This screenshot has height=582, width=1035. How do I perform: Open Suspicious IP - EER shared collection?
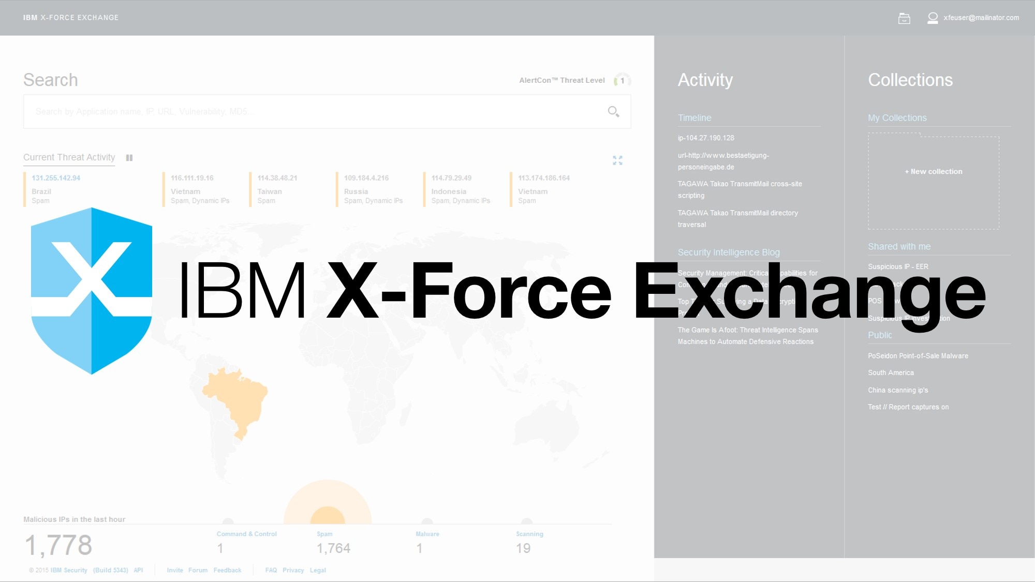(x=897, y=266)
